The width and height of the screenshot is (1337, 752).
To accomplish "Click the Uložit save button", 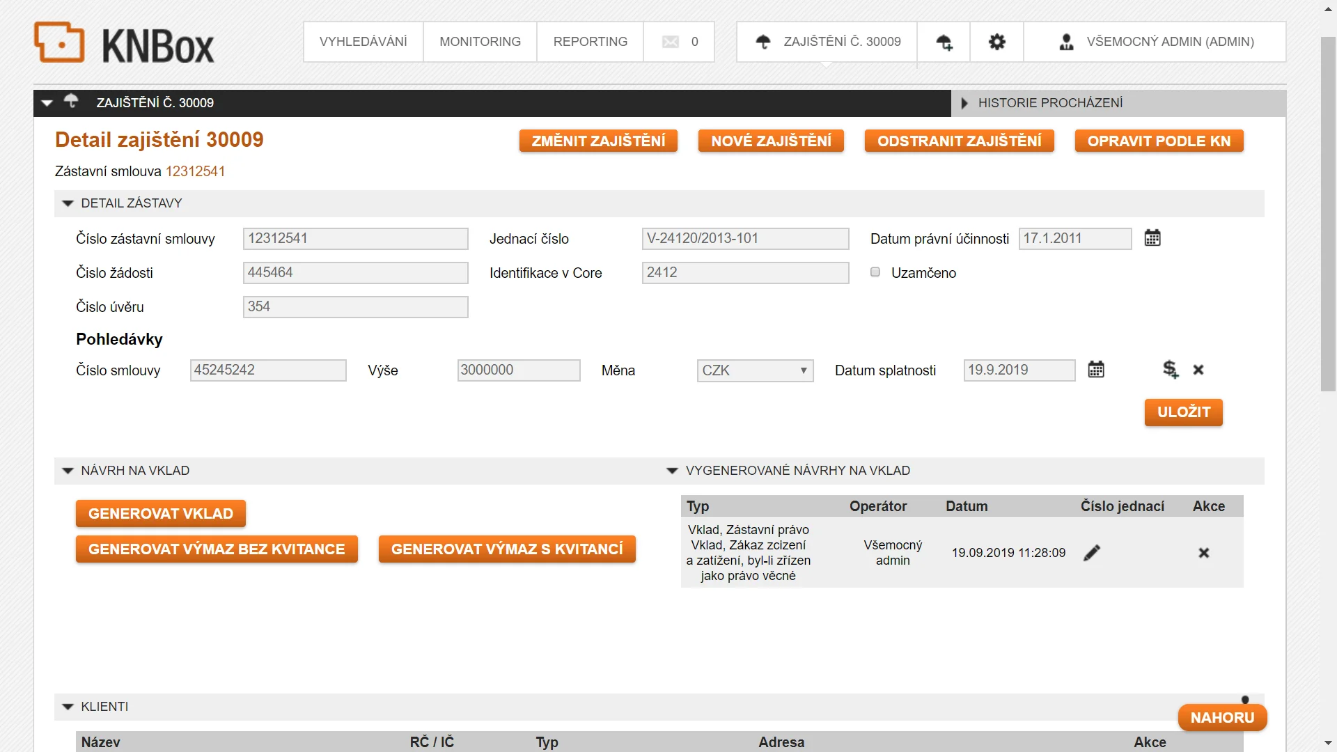I will (1184, 412).
